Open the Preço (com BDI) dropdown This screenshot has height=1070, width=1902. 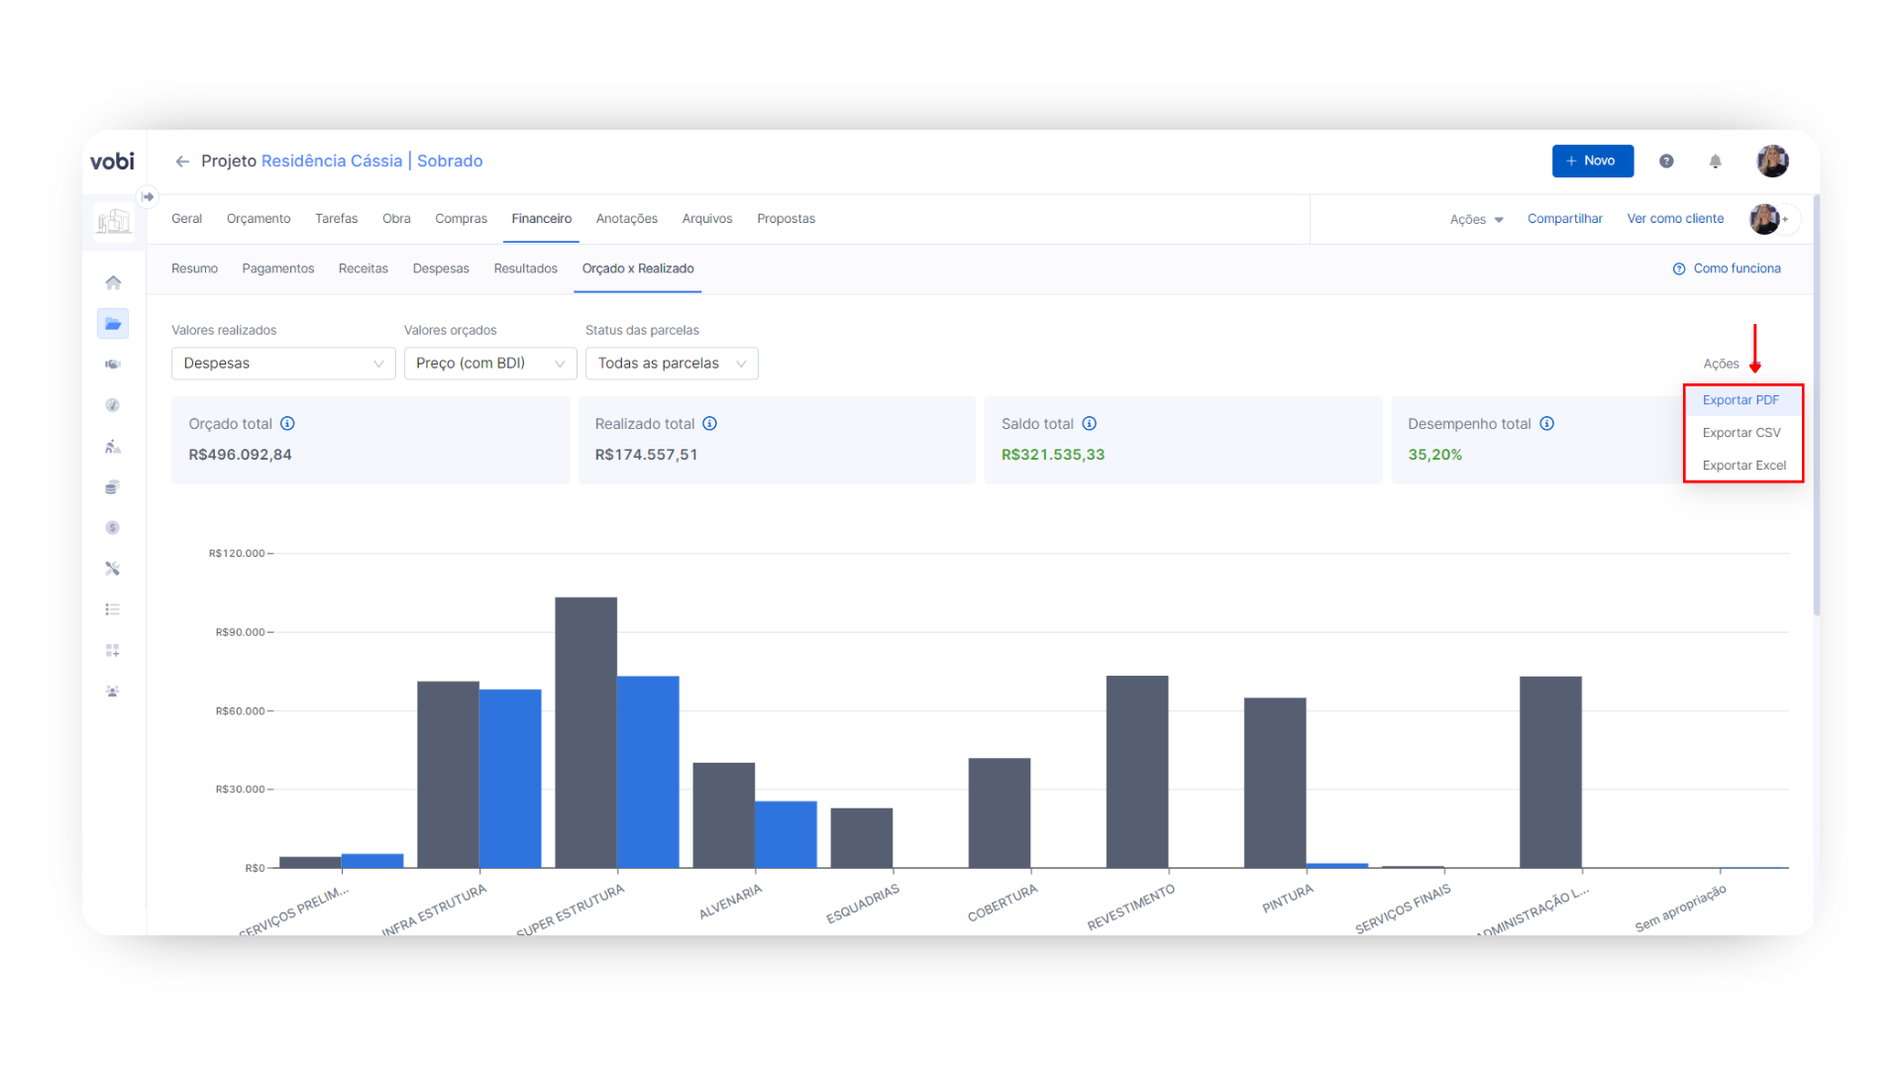[490, 364]
